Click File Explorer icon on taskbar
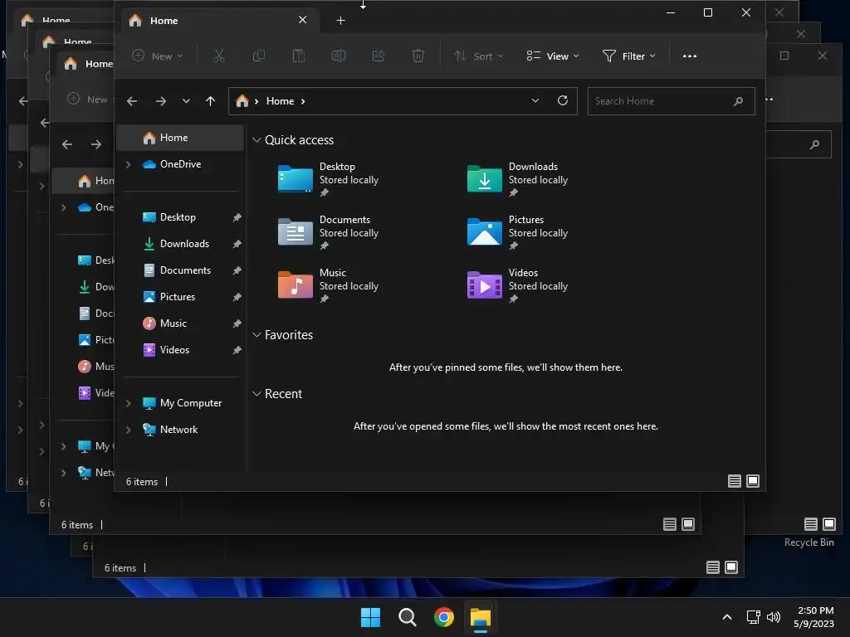 (x=481, y=617)
